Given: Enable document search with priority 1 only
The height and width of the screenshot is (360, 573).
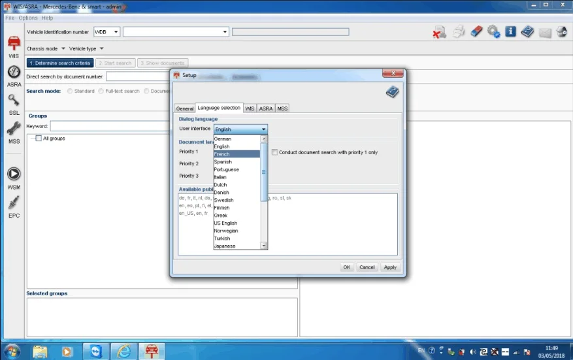Looking at the screenshot, I should [274, 152].
